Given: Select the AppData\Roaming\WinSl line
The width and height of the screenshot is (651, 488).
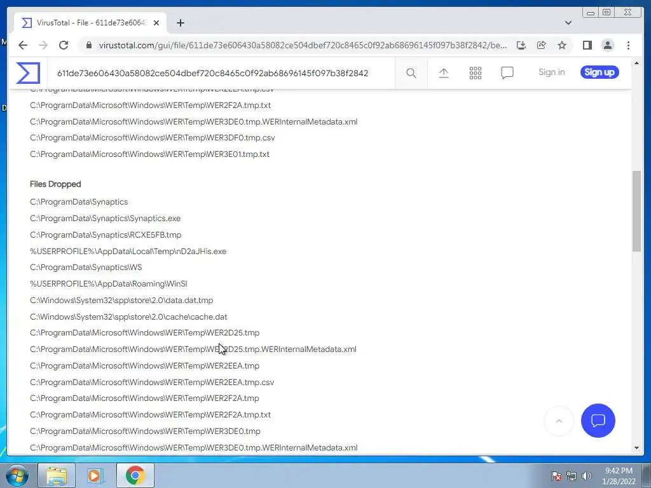Looking at the screenshot, I should click(108, 284).
